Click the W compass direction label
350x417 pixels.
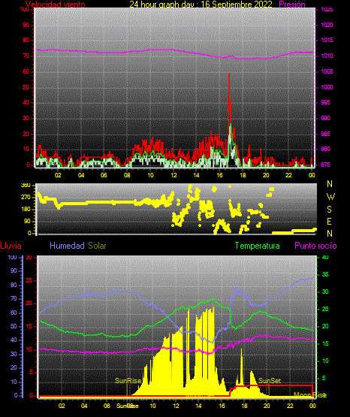(330, 197)
